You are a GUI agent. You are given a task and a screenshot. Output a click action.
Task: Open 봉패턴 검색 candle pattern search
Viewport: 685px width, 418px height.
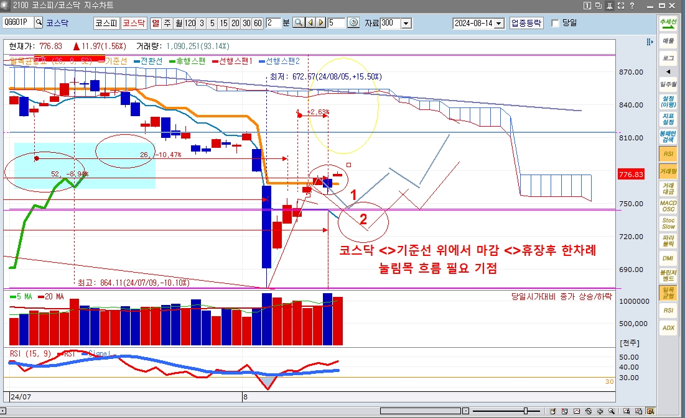tap(668, 136)
